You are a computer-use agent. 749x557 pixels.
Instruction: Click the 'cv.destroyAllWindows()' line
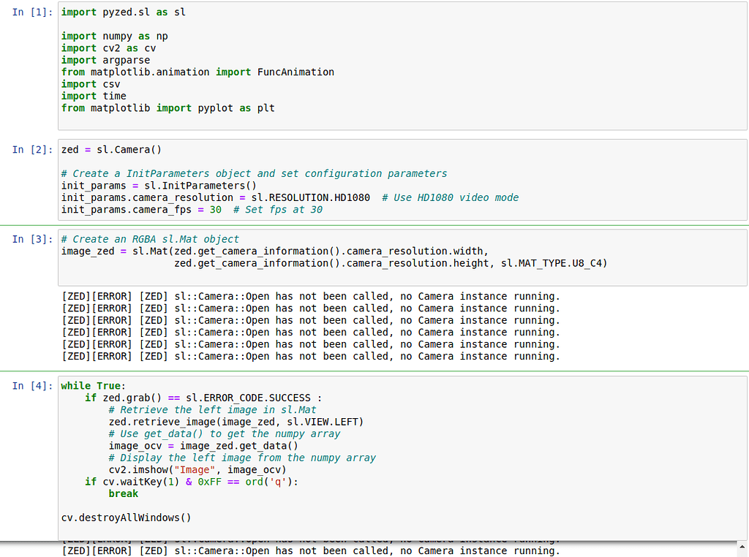point(126,518)
